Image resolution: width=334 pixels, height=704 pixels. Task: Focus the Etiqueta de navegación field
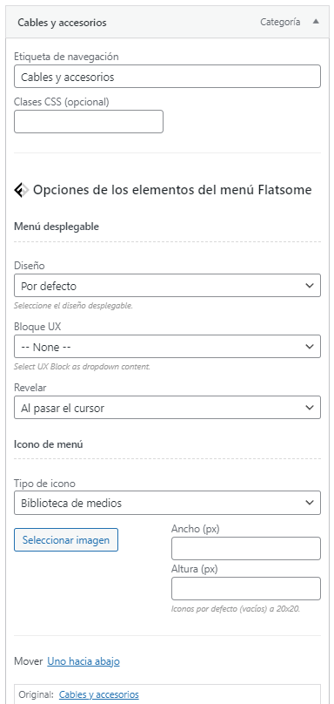[167, 77]
